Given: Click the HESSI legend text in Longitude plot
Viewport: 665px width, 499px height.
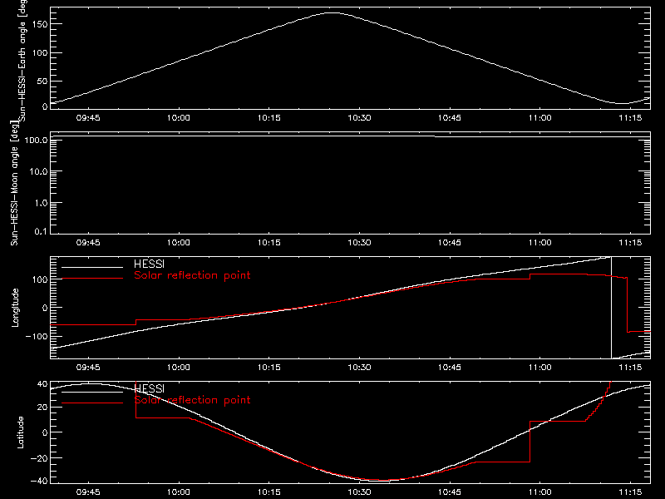Looking at the screenshot, I should coord(149,264).
